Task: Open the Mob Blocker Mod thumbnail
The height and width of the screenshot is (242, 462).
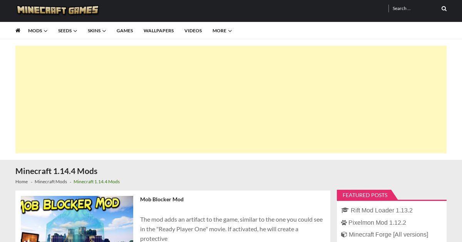Action: (x=77, y=219)
